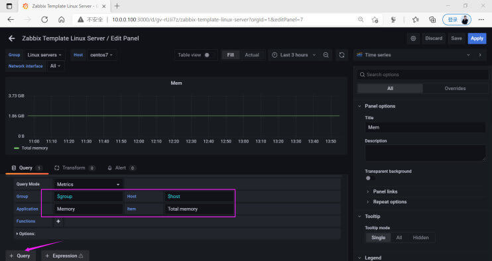Viewport: 492px width, 261px height.
Task: Open the Alert tab
Action: pyautogui.click(x=121, y=168)
